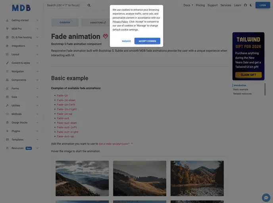Open the GitHub icon link
The height and width of the screenshot is (203, 273).
click(245, 5)
